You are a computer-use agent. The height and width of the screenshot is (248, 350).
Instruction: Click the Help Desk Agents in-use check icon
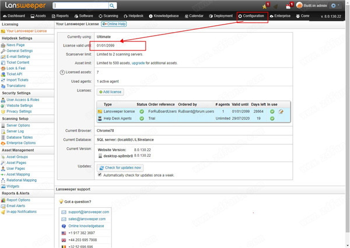(272, 118)
